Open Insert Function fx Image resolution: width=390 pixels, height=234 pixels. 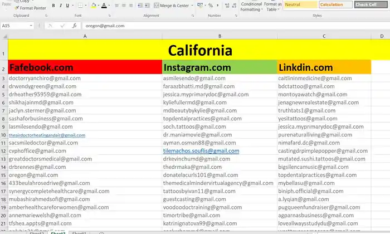click(74, 26)
